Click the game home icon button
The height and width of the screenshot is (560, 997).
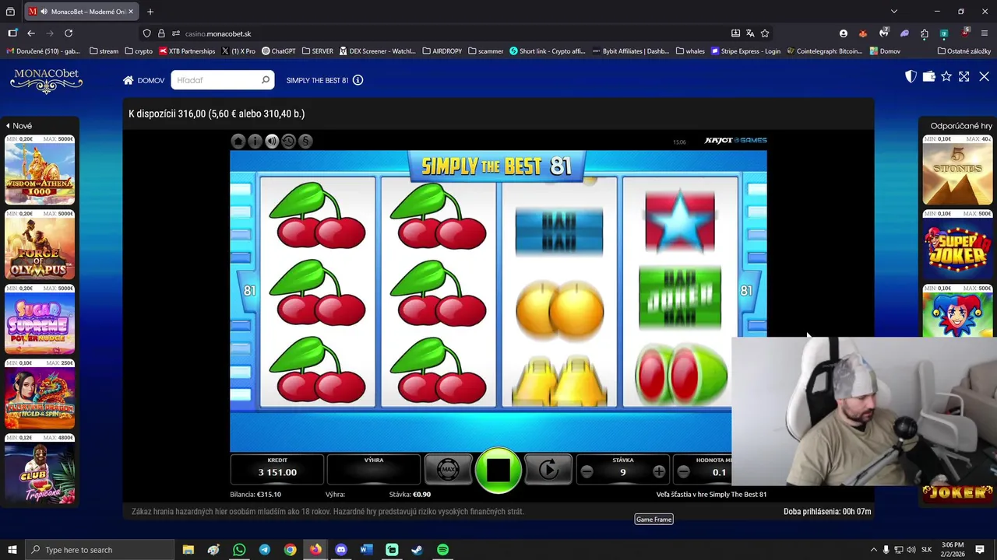238,141
